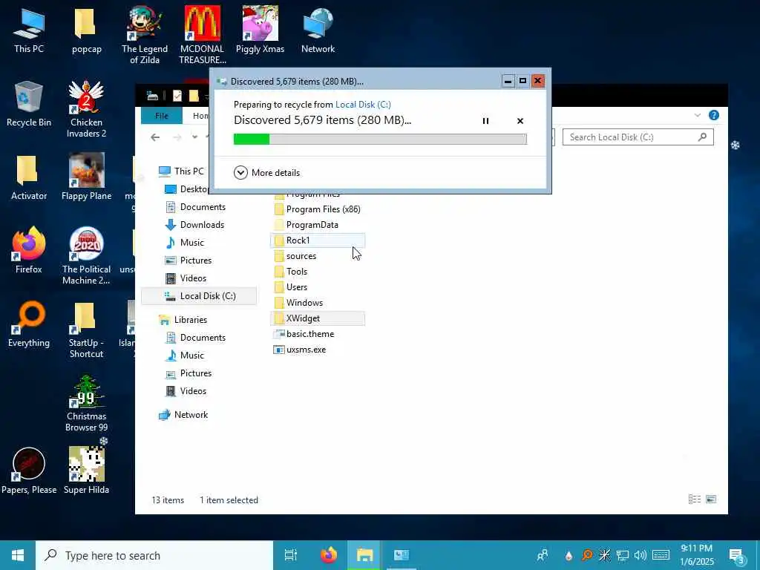Switch to details view in the status bar
760x570 pixels.
695,499
